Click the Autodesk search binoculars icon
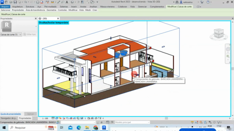Viewport: 234px width, 131px height. tap(177, 2)
